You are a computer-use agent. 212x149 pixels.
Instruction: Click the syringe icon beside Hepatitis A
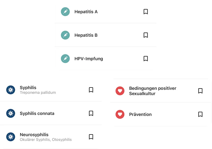click(x=65, y=12)
